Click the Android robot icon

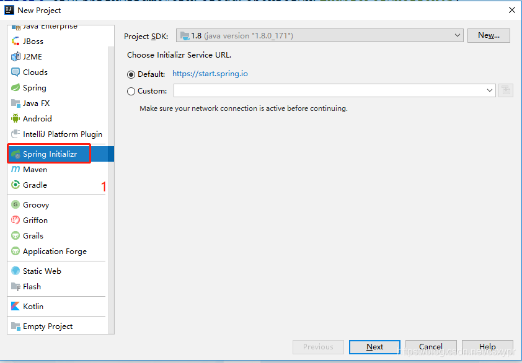point(15,118)
